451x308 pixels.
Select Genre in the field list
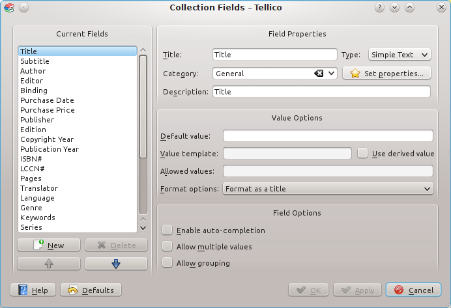78,208
